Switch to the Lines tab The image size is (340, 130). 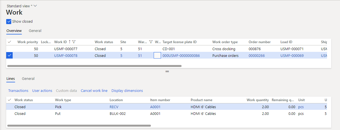point(11,79)
